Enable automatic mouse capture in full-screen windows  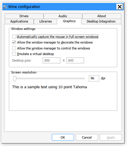pyautogui.click(x=14, y=37)
